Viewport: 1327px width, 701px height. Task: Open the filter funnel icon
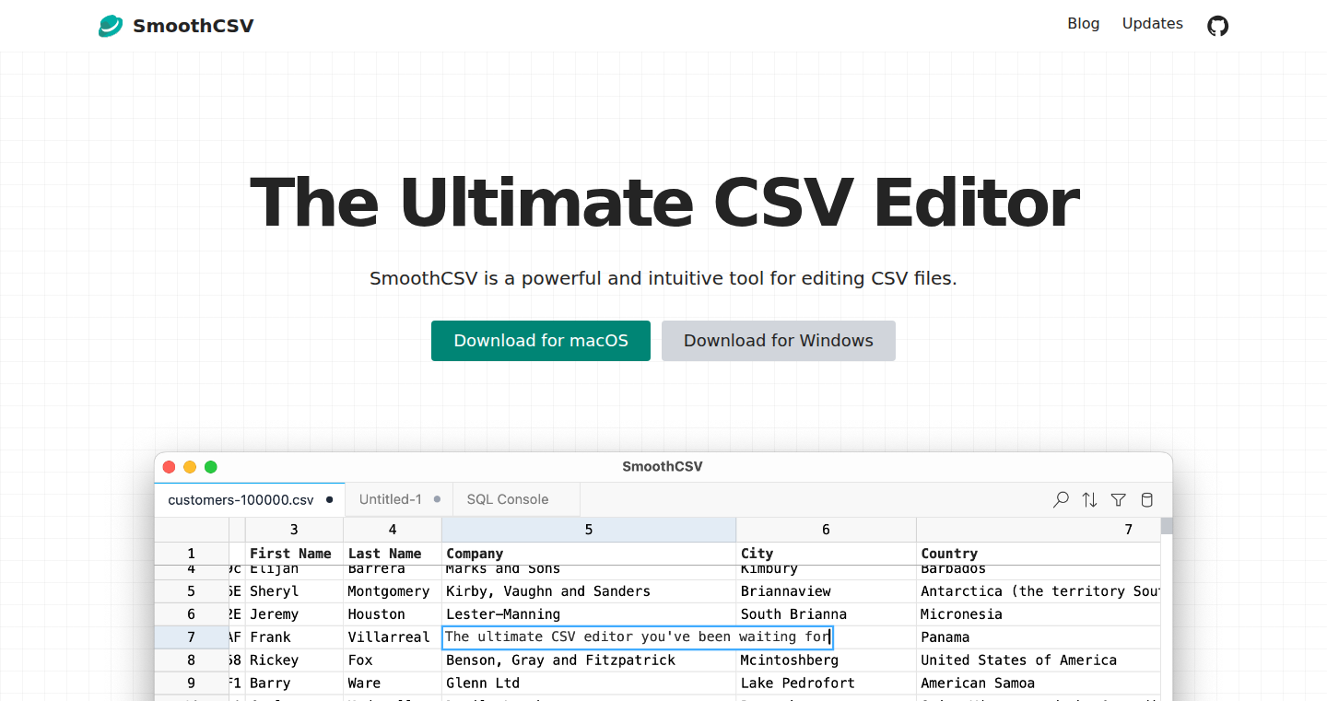[x=1118, y=499]
